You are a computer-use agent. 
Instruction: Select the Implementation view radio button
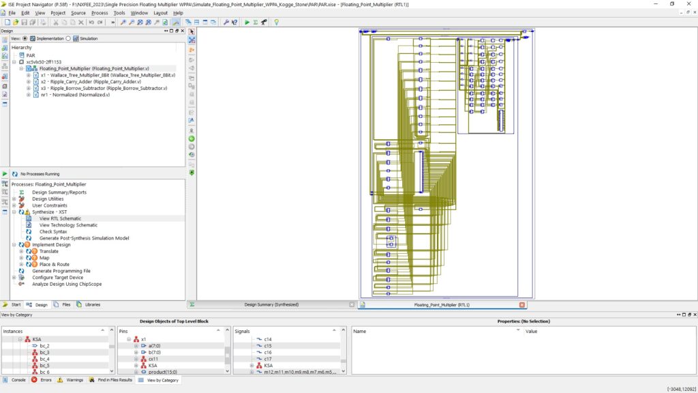[25, 38]
